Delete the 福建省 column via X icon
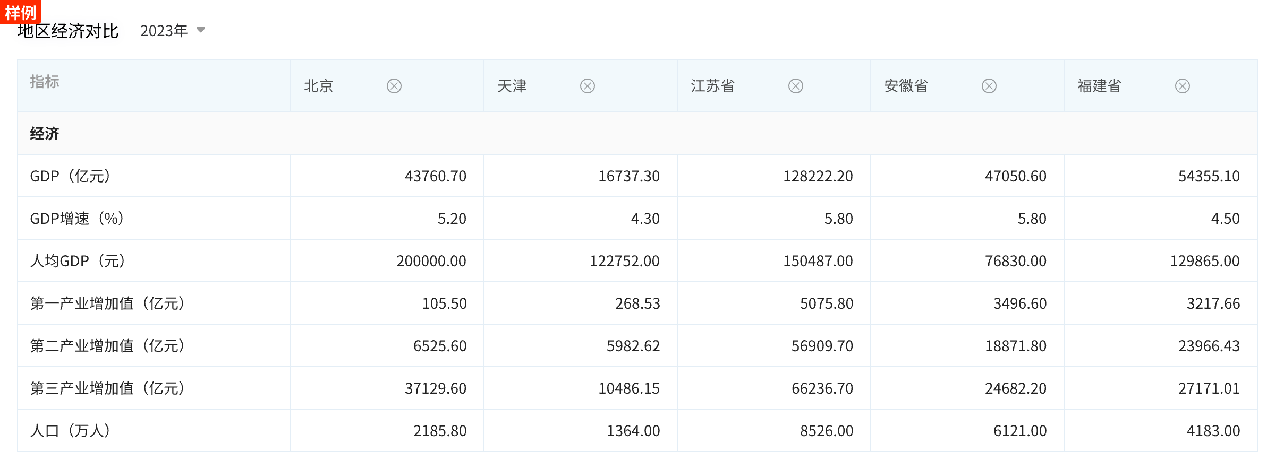 point(1182,86)
